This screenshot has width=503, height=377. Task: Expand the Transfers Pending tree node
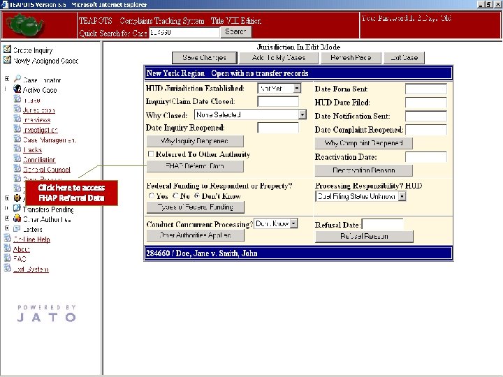point(7,208)
